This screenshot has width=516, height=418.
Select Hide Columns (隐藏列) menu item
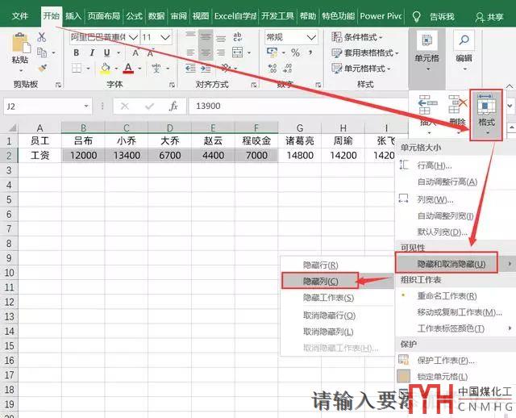tap(320, 281)
